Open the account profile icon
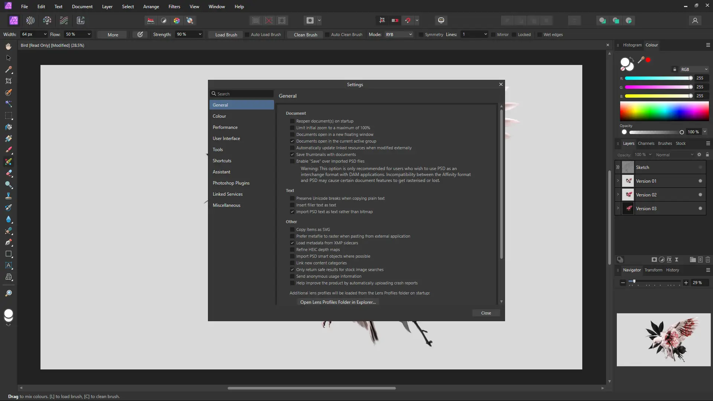The width and height of the screenshot is (713, 401). click(x=695, y=20)
